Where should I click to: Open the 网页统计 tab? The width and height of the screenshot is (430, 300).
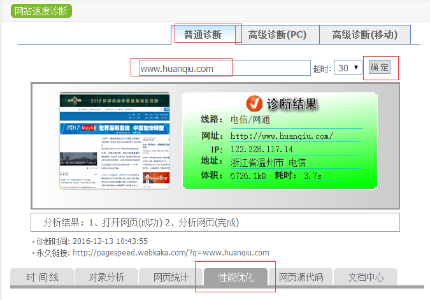[x=171, y=277]
